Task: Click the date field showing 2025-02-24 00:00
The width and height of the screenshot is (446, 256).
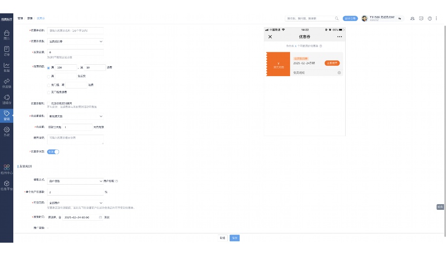Action: [82, 217]
